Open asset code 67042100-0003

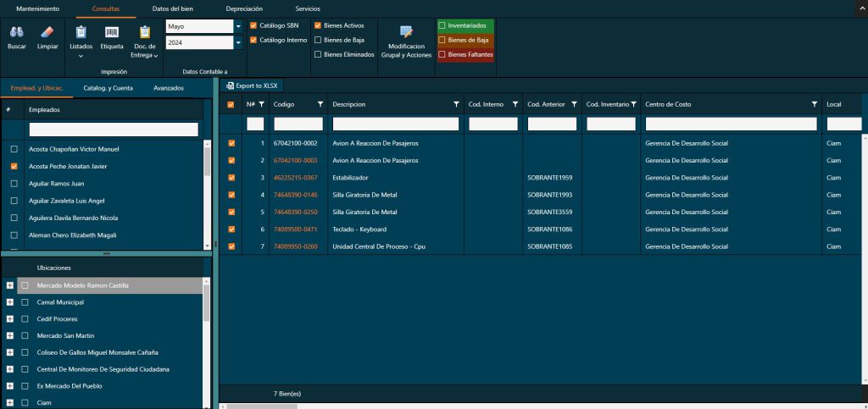[x=296, y=160]
